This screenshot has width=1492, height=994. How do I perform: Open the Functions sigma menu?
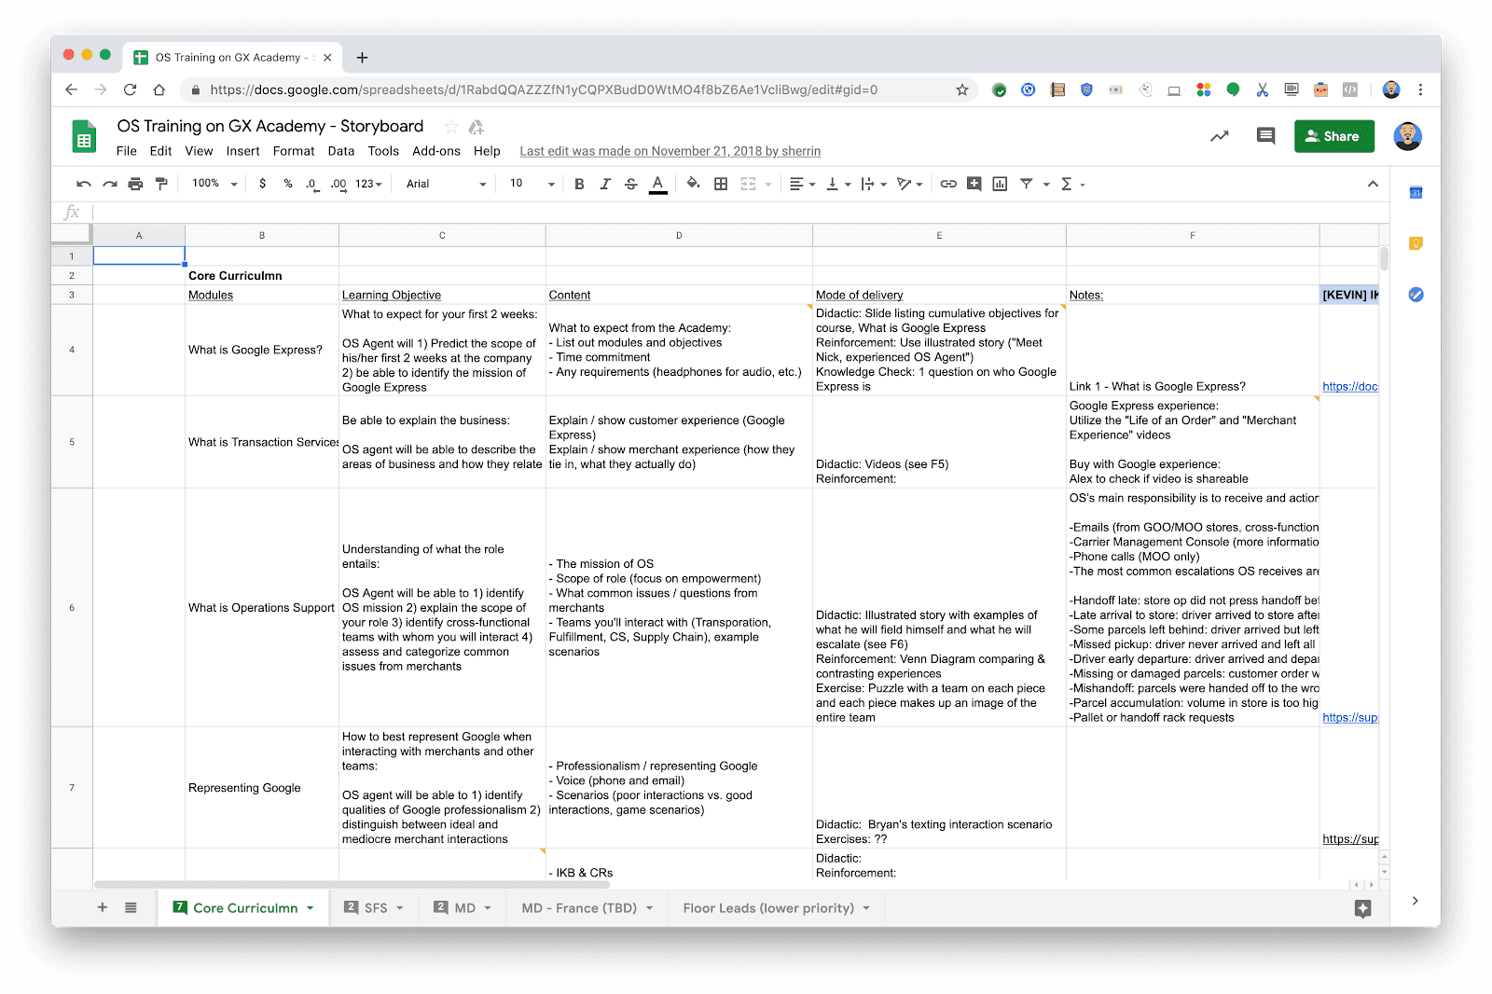[1073, 185]
